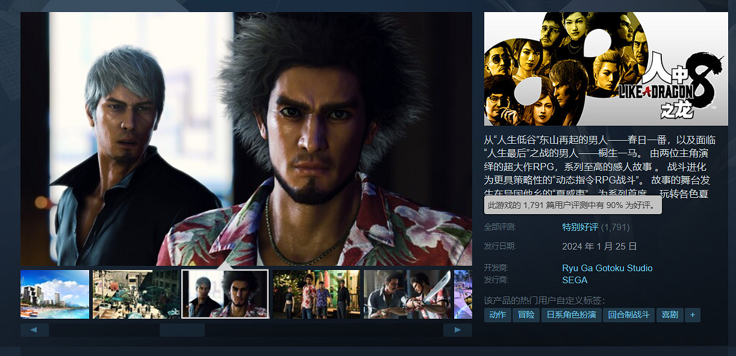This screenshot has height=356, width=736.
Task: Select the 冒险 tag
Action: pyautogui.click(x=526, y=315)
